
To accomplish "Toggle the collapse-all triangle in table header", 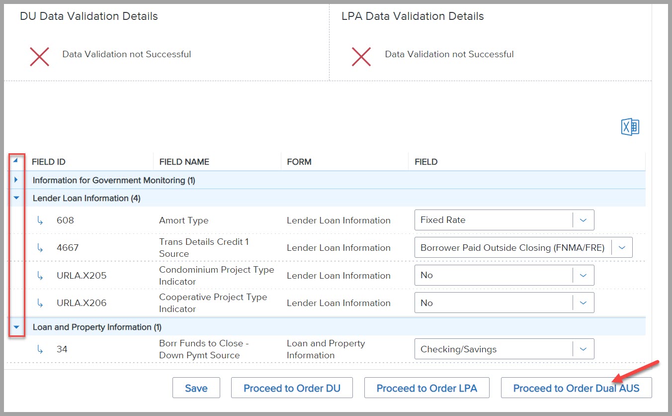I will 15,161.
